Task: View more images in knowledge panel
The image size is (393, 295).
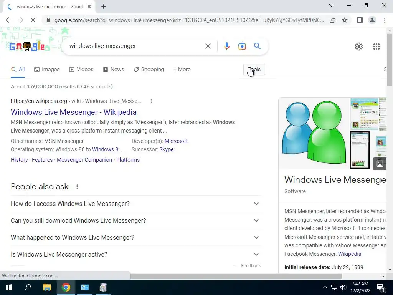Action: [x=380, y=164]
